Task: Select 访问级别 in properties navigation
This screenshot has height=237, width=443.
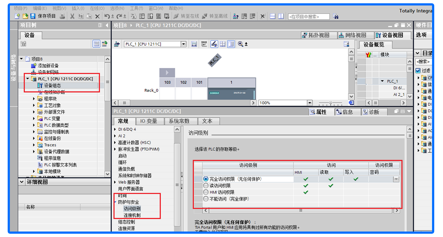Action: click(132, 209)
